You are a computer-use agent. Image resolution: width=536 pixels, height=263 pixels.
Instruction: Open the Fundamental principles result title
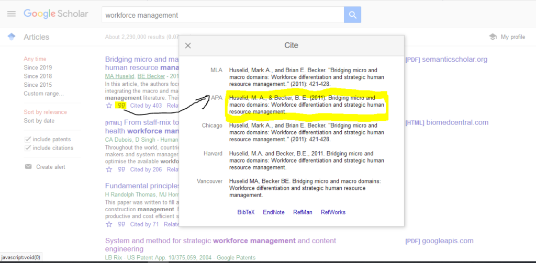click(142, 186)
